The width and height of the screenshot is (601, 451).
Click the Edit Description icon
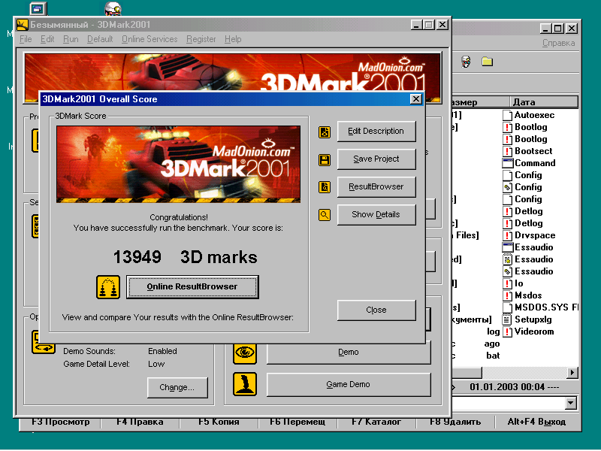coord(325,132)
